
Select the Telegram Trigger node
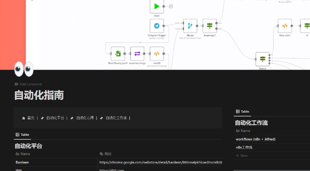[157, 26]
